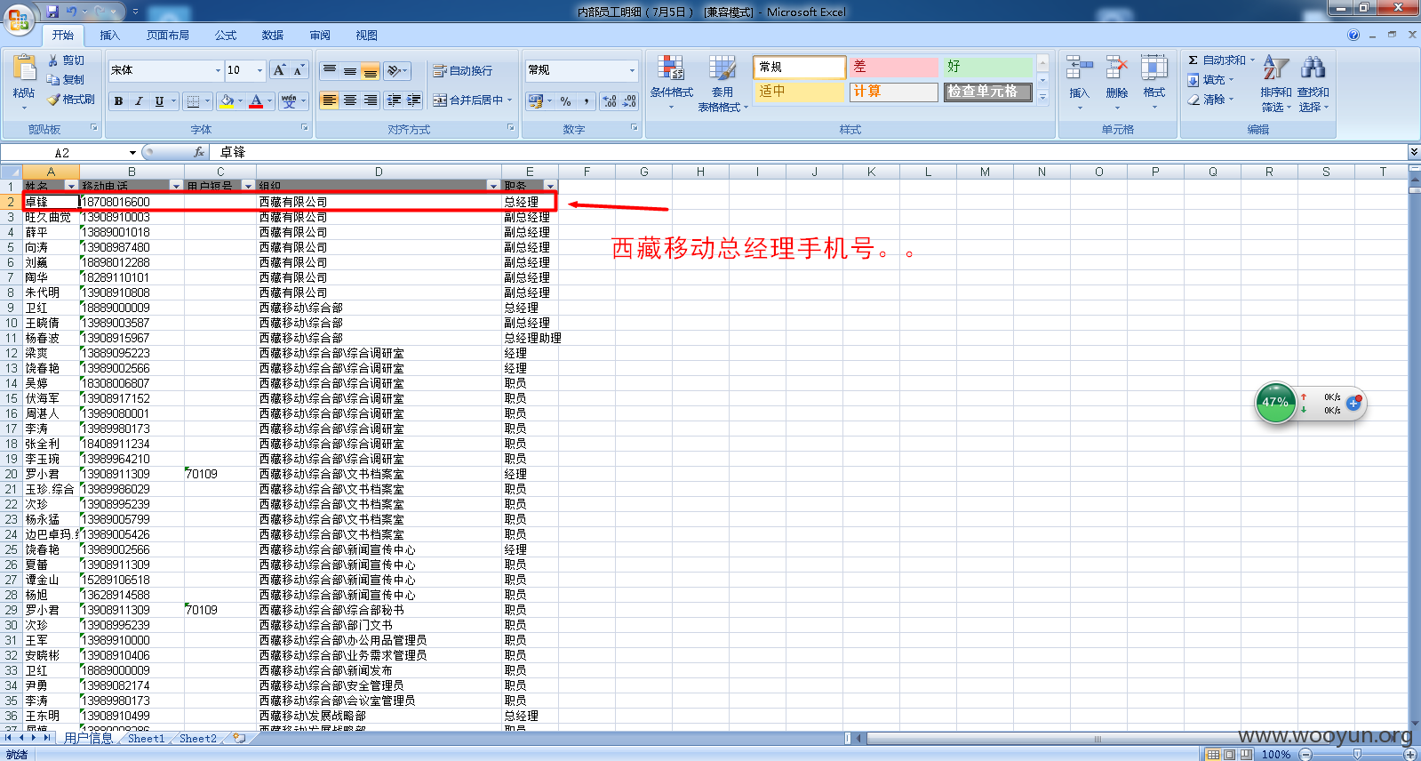This screenshot has width=1421, height=761.
Task: Click the formula bar showing 卓锋
Action: point(809,153)
